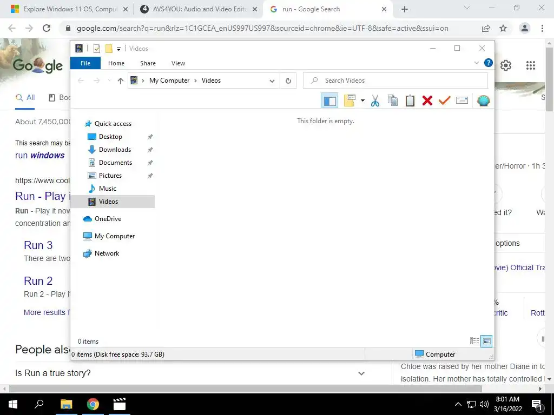Image resolution: width=554 pixels, height=415 pixels.
Task: Open the Customize Quick Access Toolbar dropdown
Action: pos(118,49)
